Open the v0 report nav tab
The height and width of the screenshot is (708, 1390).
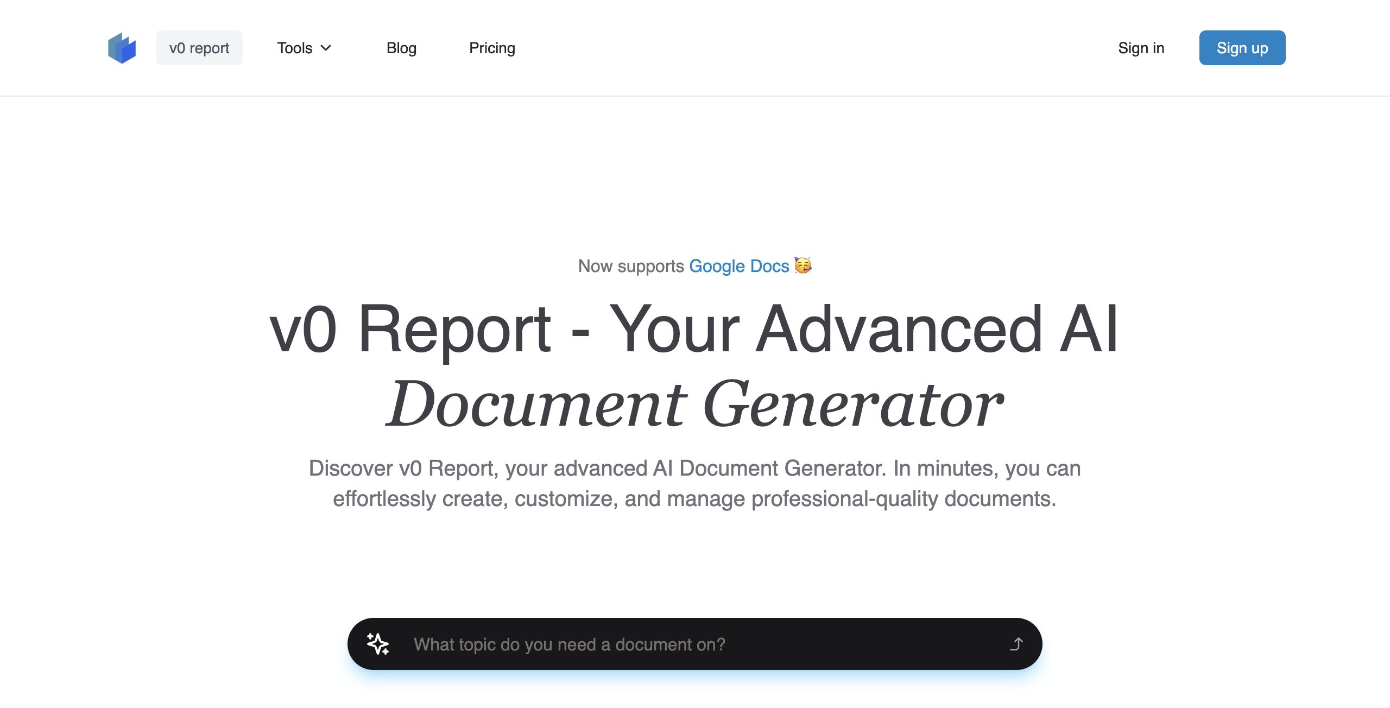(199, 48)
